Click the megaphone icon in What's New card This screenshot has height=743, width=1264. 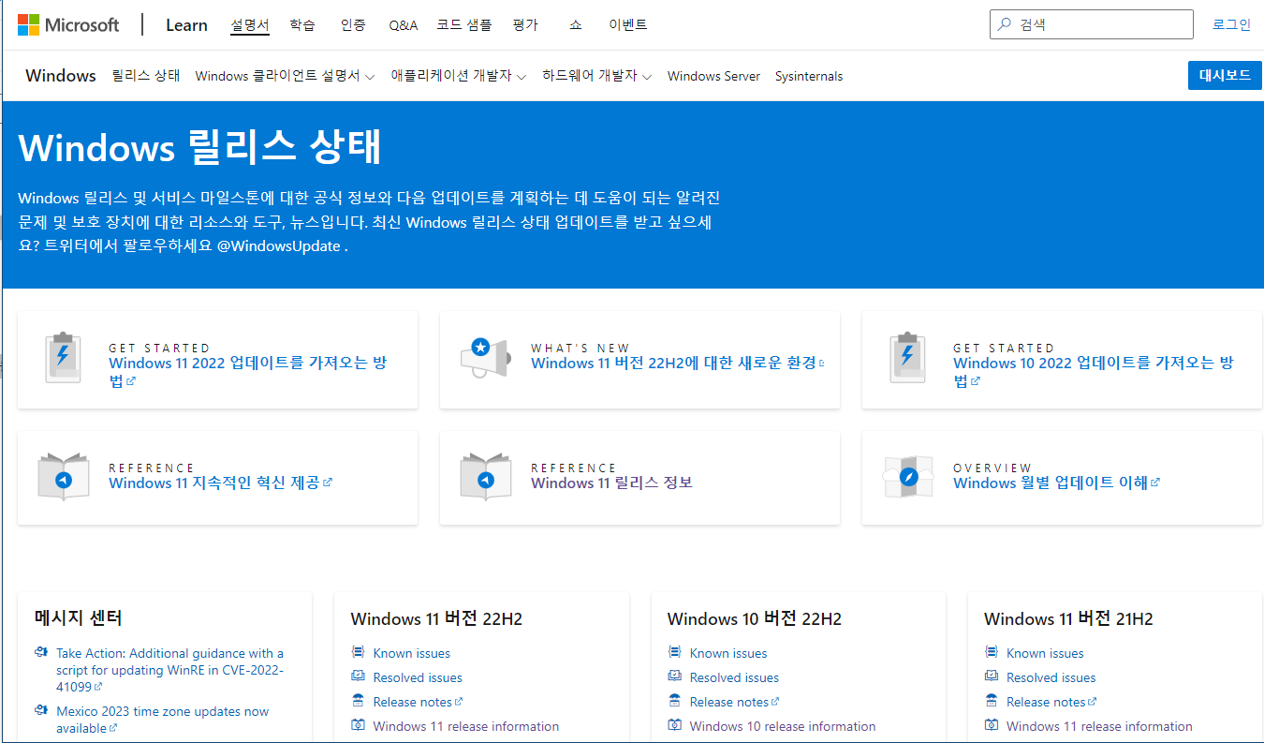click(485, 357)
